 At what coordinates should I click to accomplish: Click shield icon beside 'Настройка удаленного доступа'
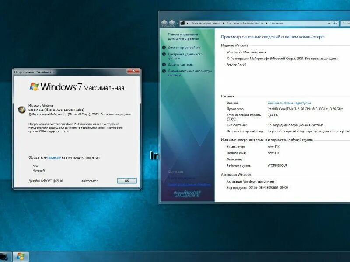tap(164, 54)
